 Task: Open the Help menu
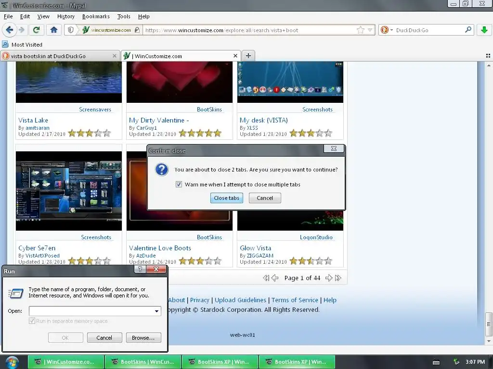click(x=143, y=16)
